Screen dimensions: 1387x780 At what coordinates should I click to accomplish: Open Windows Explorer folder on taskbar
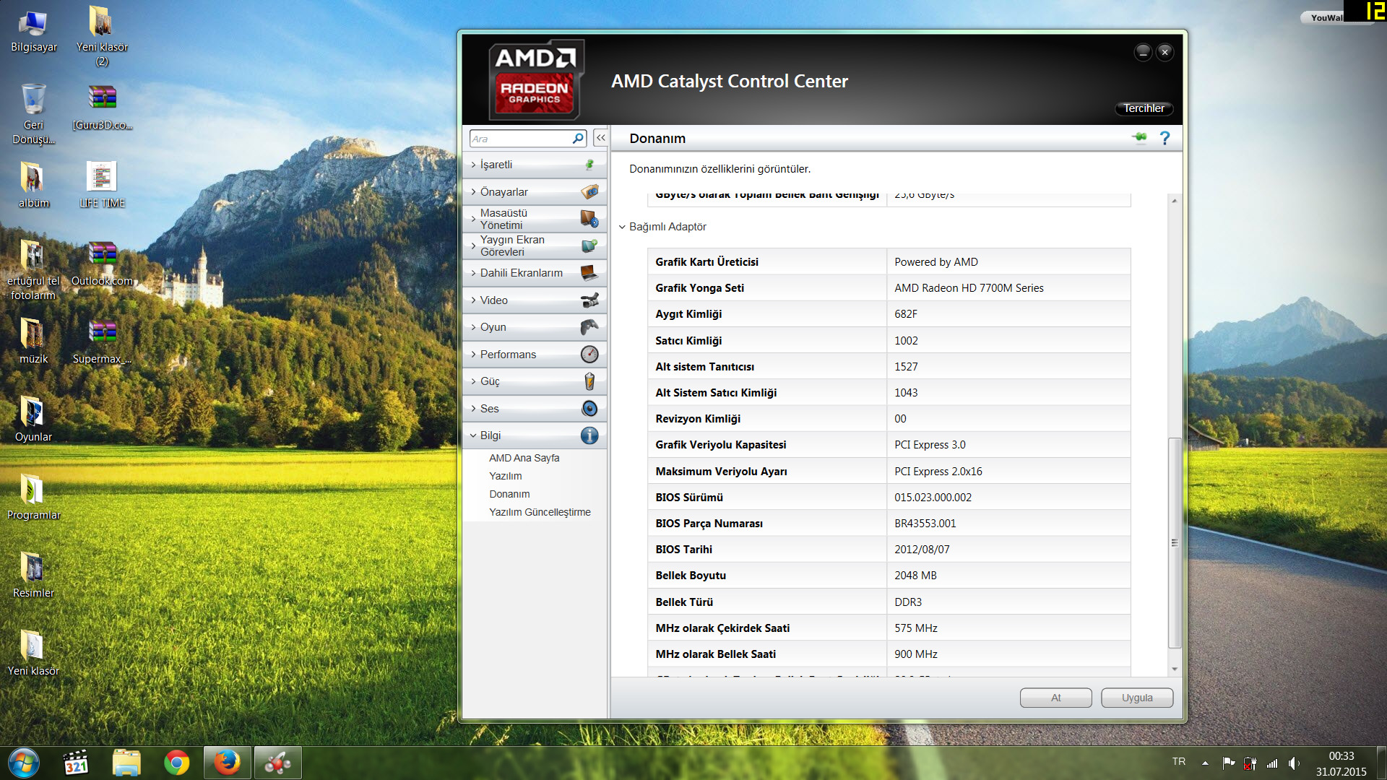click(126, 763)
